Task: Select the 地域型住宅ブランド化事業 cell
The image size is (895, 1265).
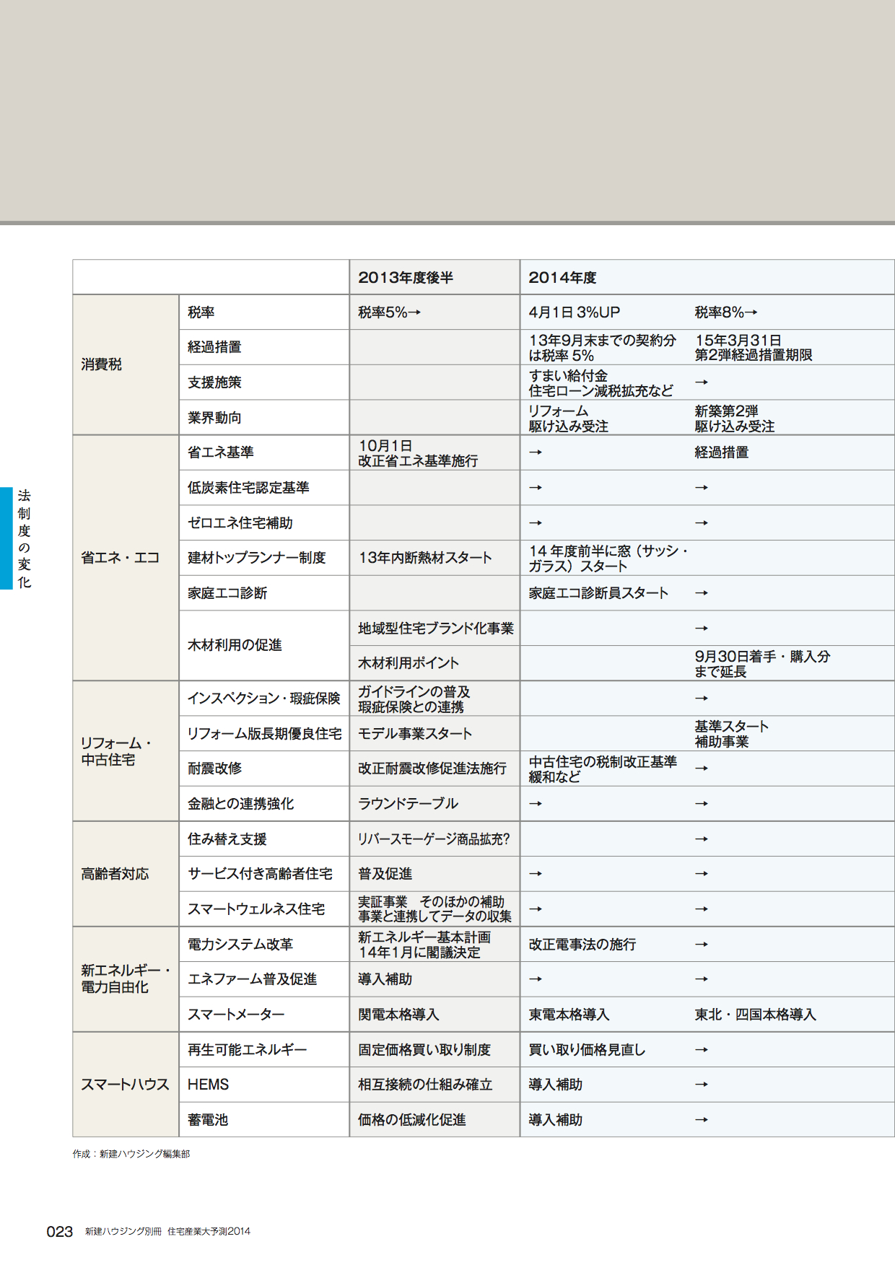Action: click(435, 629)
